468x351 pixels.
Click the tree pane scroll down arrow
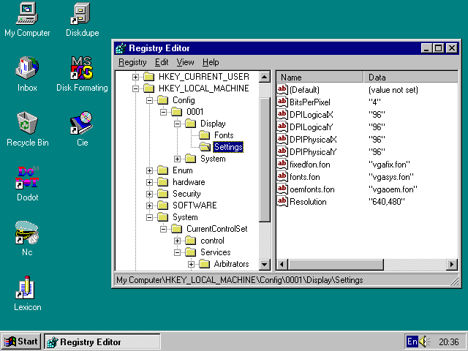pos(265,265)
